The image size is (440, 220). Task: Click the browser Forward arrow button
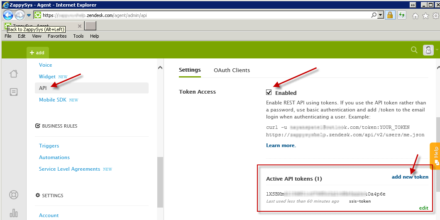point(20,15)
